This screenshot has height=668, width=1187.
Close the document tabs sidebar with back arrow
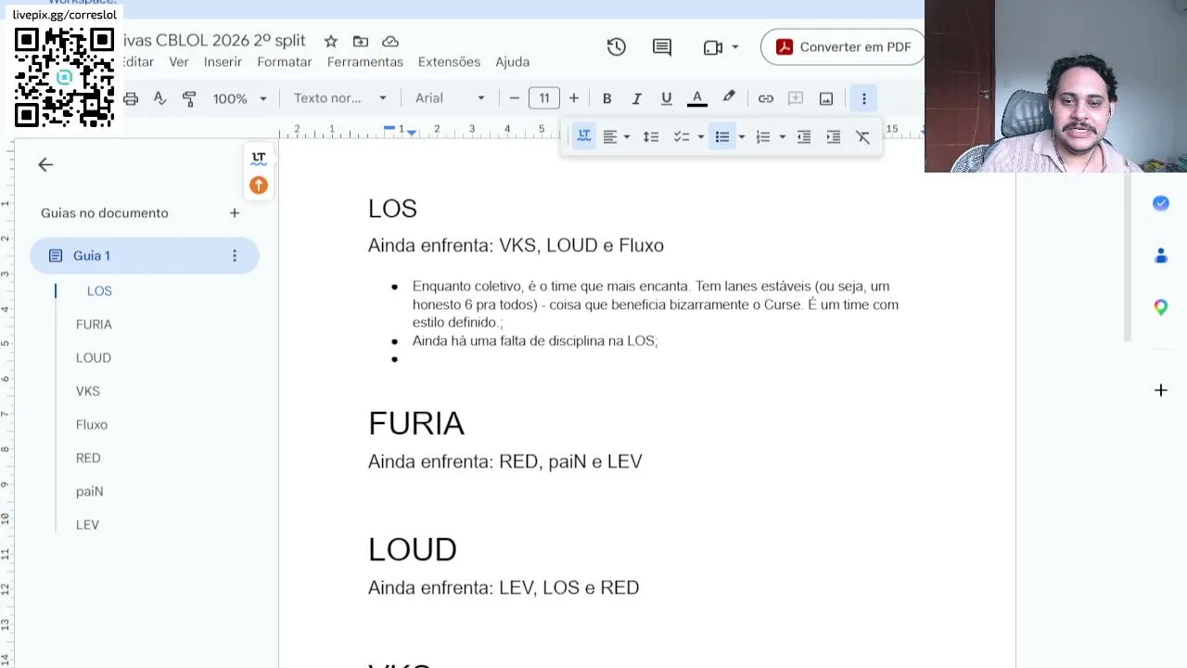coord(45,164)
